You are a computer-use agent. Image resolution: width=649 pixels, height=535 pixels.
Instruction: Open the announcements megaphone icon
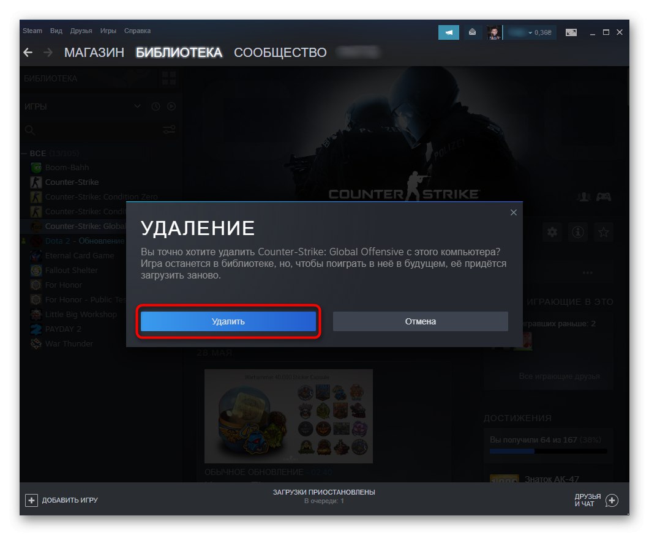(449, 32)
